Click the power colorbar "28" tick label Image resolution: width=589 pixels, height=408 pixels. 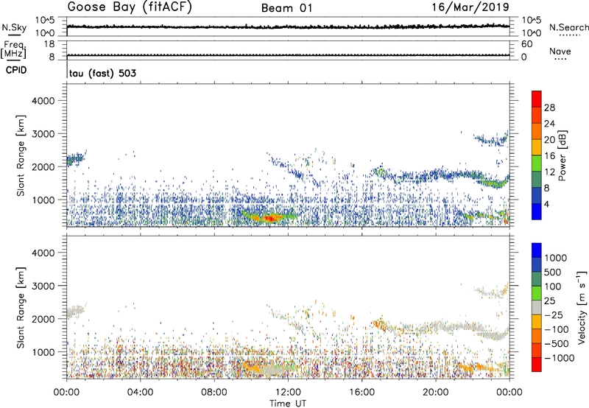[x=549, y=108]
